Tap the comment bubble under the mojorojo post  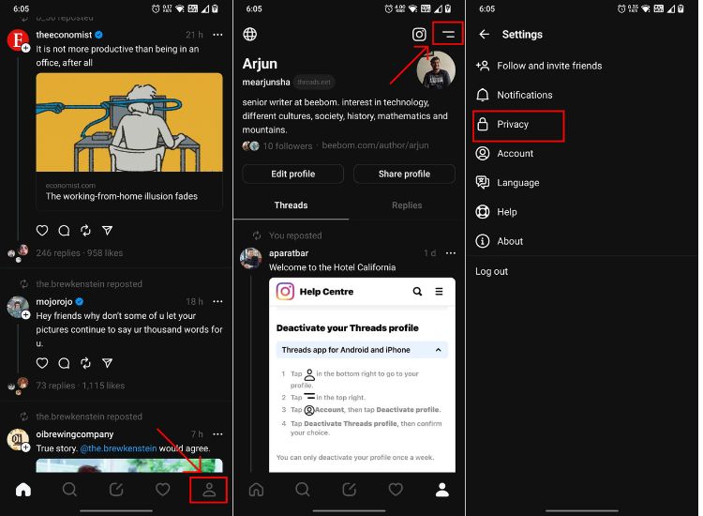click(x=64, y=362)
